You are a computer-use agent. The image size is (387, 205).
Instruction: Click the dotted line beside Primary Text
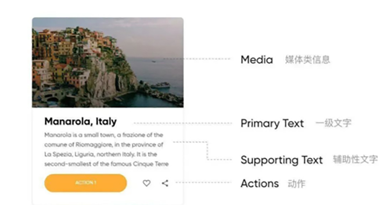click(183, 123)
